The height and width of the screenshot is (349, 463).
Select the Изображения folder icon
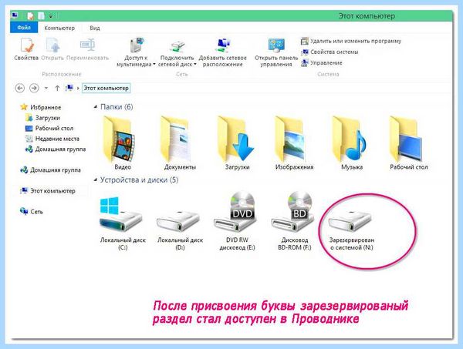click(x=294, y=143)
